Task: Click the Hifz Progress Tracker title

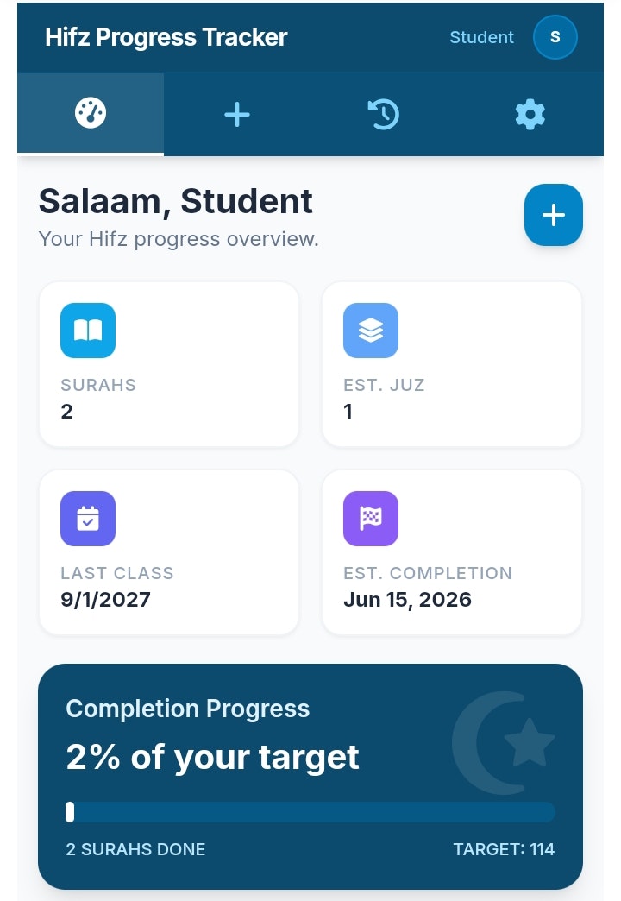Action: pos(166,37)
